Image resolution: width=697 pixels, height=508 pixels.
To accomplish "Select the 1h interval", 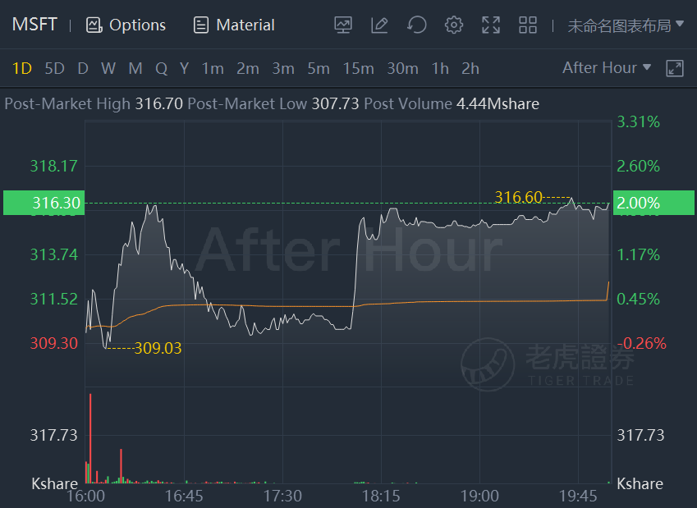I will click(440, 68).
